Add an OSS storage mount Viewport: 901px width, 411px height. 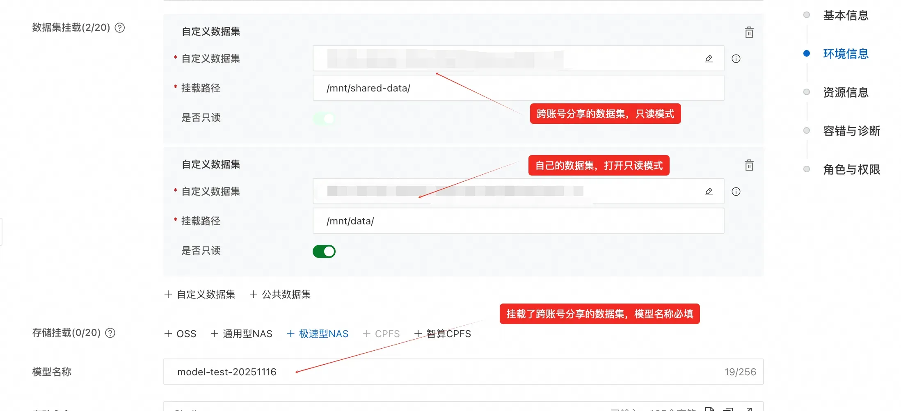(180, 333)
